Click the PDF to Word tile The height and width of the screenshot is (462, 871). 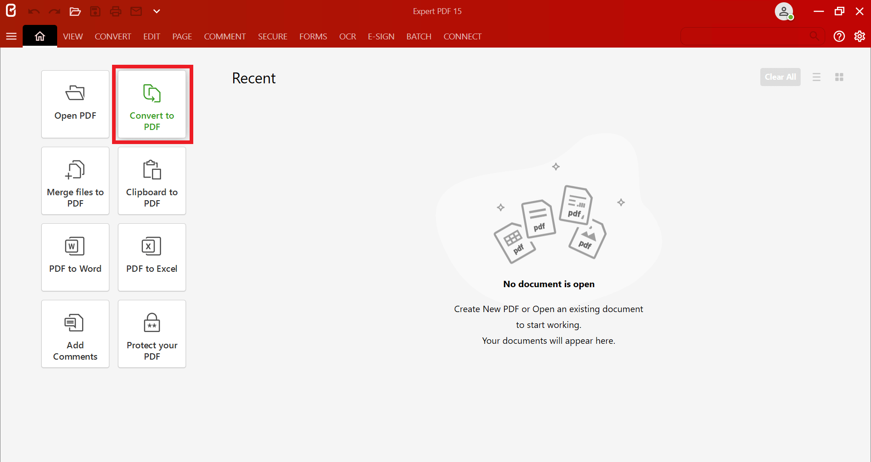click(x=75, y=257)
